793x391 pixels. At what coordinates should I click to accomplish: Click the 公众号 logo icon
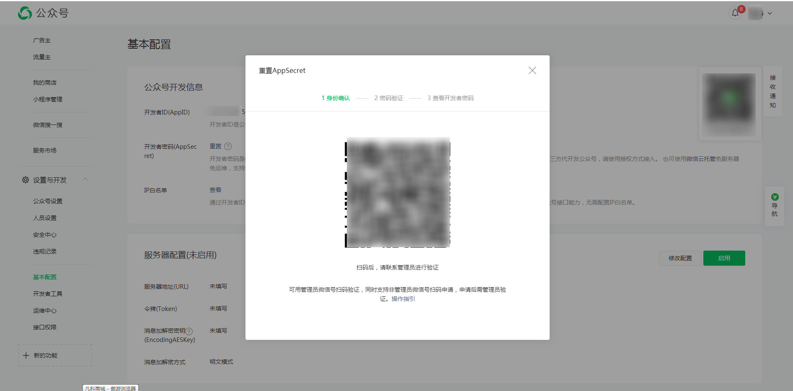(x=25, y=13)
